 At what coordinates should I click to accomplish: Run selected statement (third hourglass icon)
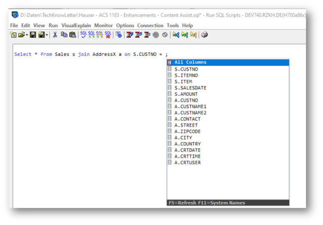click(147, 35)
